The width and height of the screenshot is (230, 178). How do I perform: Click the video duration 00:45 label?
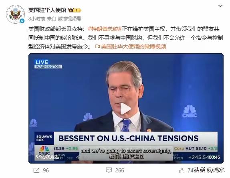point(214,157)
